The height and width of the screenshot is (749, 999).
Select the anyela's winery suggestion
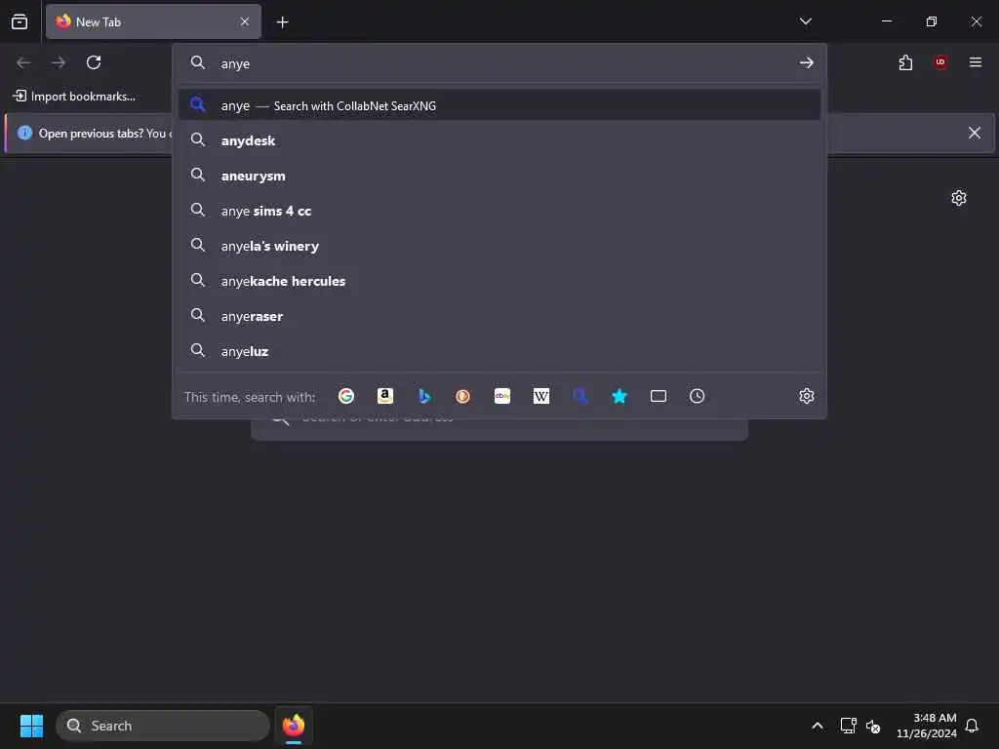(x=499, y=245)
